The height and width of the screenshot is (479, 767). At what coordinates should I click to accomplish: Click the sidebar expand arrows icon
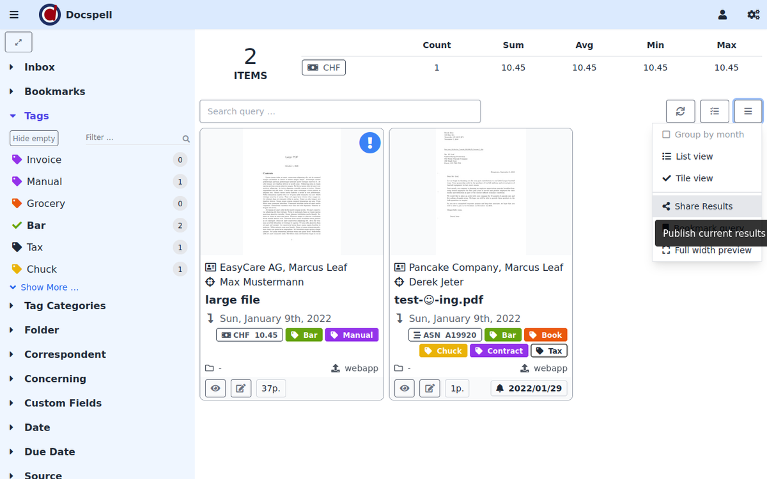19,42
